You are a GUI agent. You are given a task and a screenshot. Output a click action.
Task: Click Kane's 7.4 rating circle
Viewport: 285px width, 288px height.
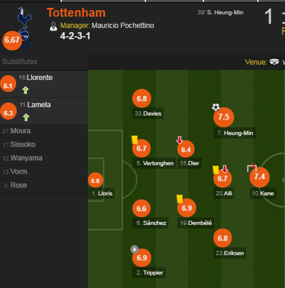(x=260, y=177)
